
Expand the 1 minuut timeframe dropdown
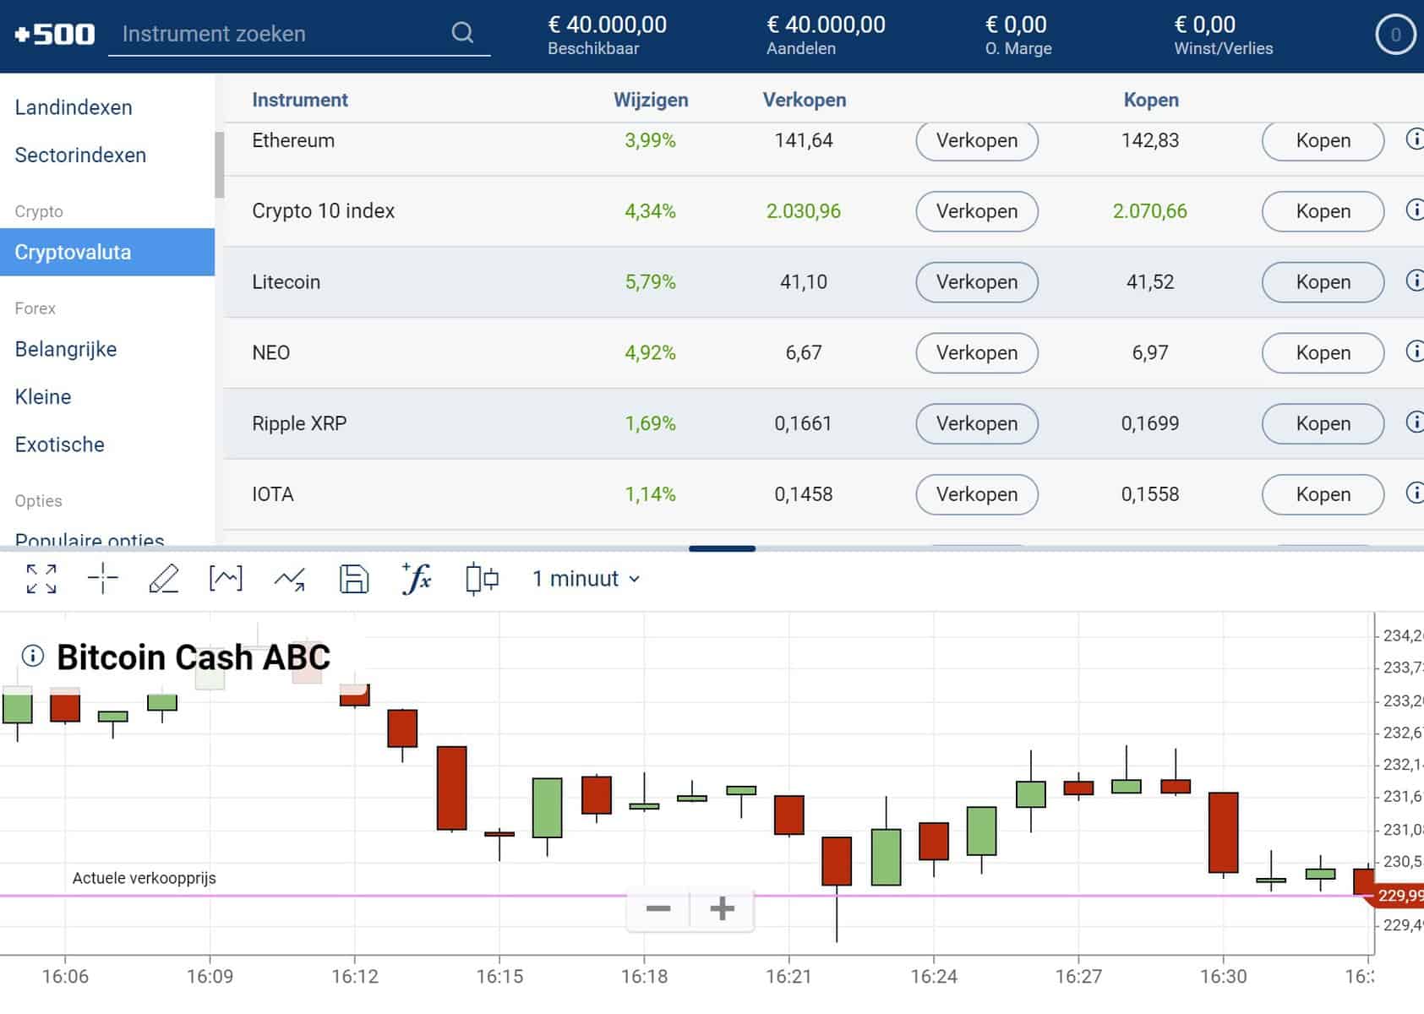[586, 579]
